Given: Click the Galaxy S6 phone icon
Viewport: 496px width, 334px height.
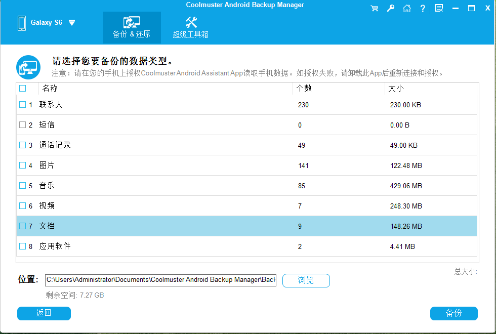Looking at the screenshot, I should click(22, 23).
